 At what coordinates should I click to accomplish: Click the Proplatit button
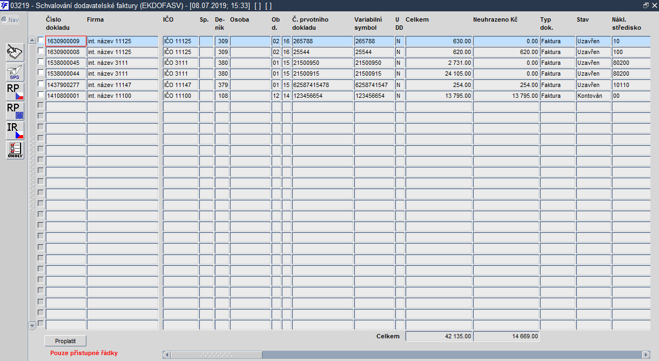click(65, 341)
